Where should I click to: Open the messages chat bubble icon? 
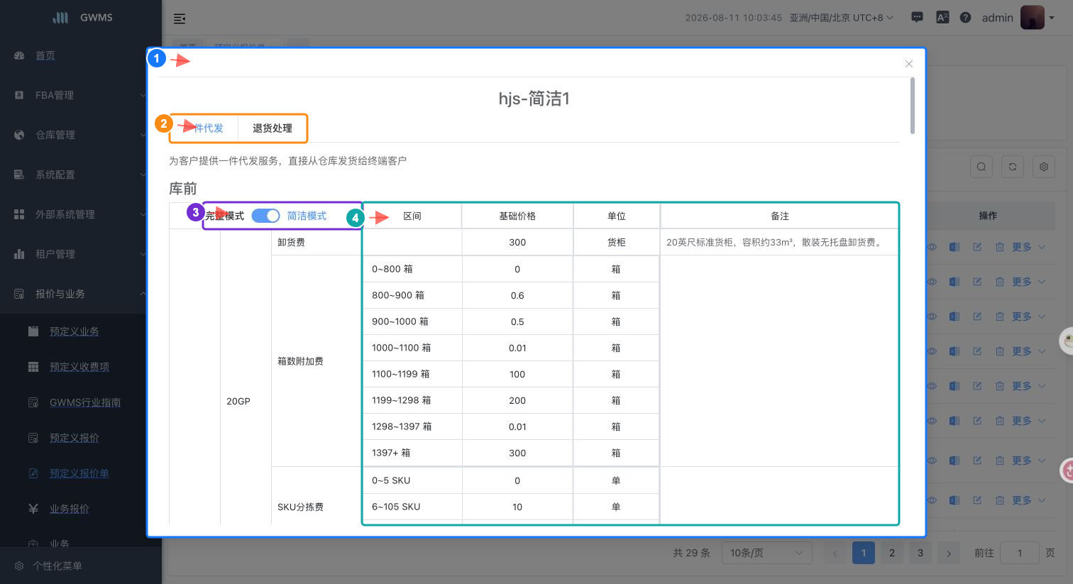click(917, 17)
